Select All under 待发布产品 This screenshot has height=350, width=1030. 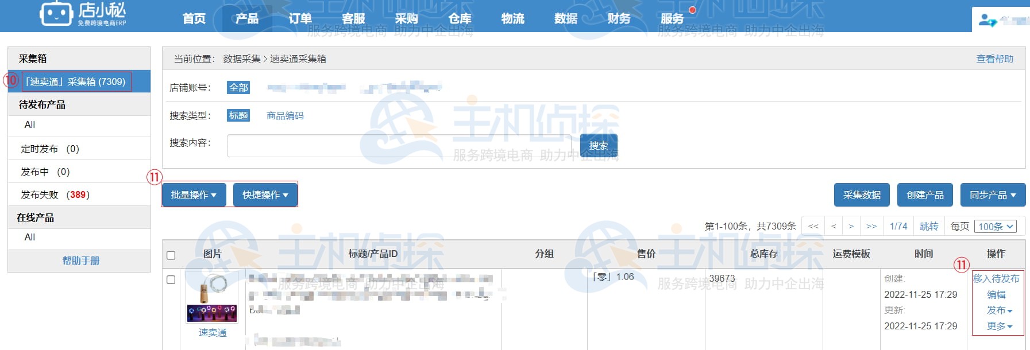[x=30, y=125]
